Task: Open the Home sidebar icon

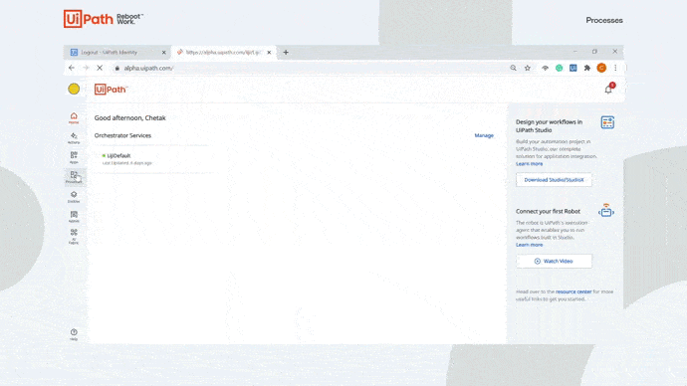Action: click(x=74, y=117)
